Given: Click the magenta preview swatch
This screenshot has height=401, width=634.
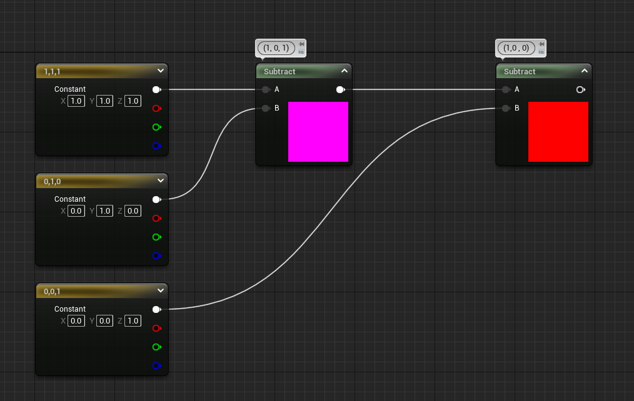Looking at the screenshot, I should 318,132.
